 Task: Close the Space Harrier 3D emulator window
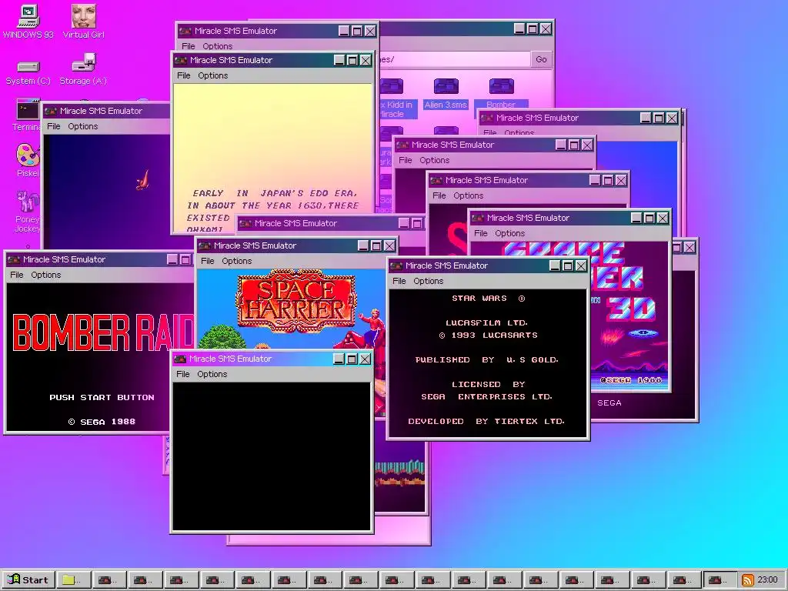663,218
